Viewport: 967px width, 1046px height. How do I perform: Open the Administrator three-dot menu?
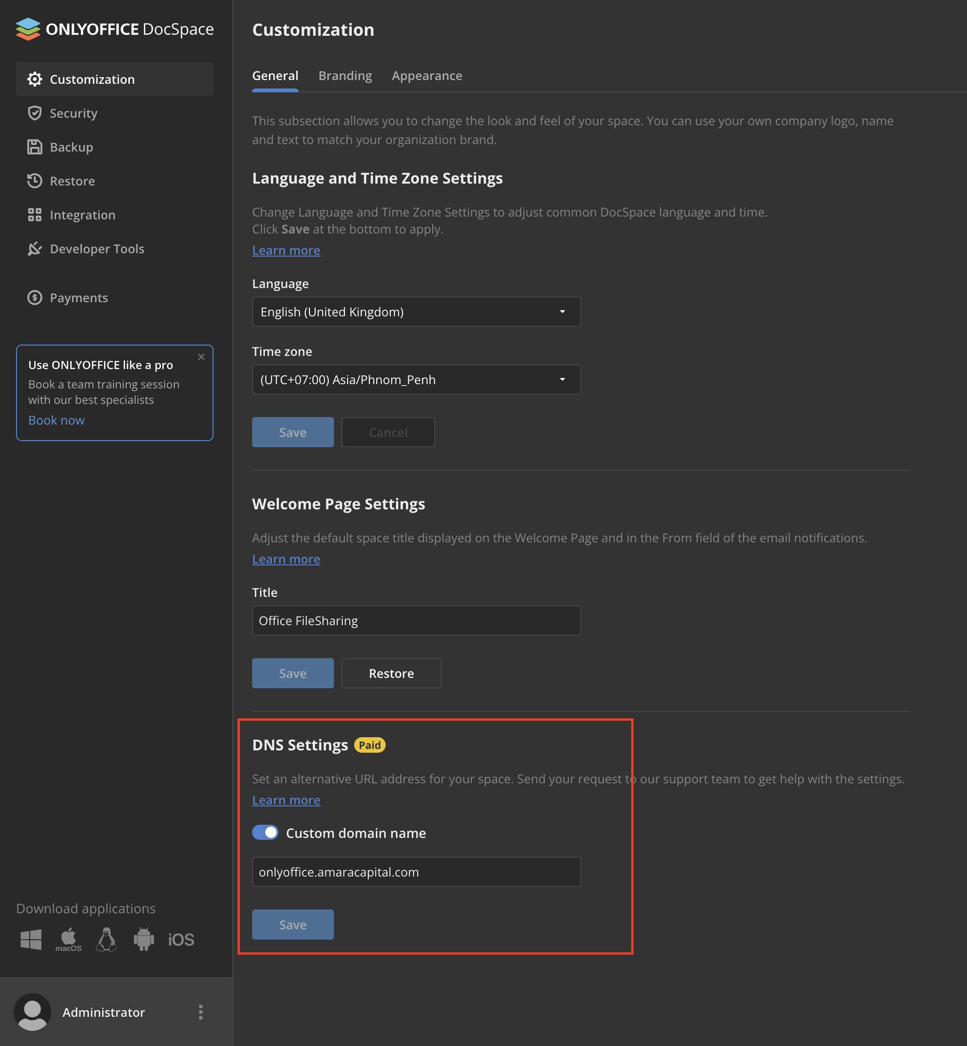pos(200,1012)
